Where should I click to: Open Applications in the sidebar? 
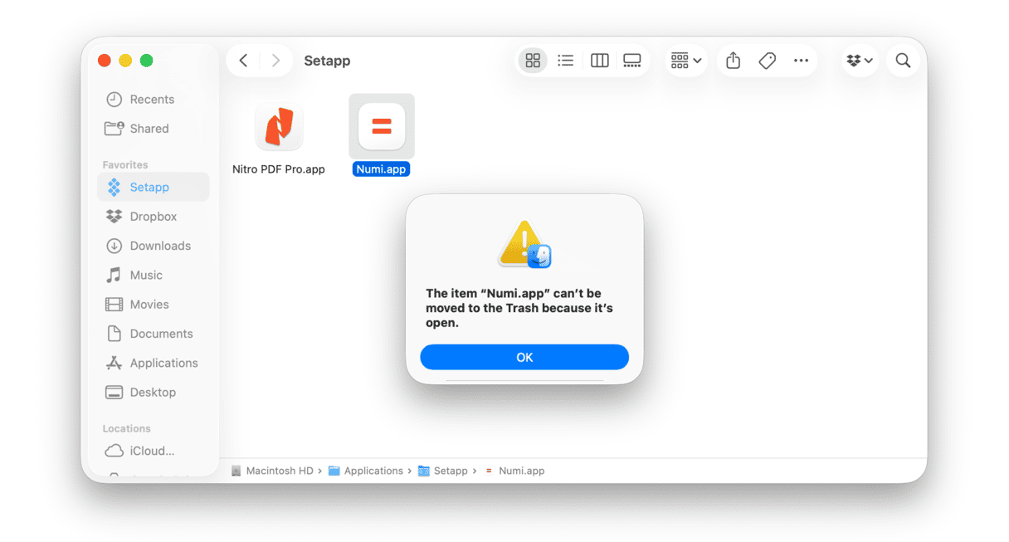153,363
